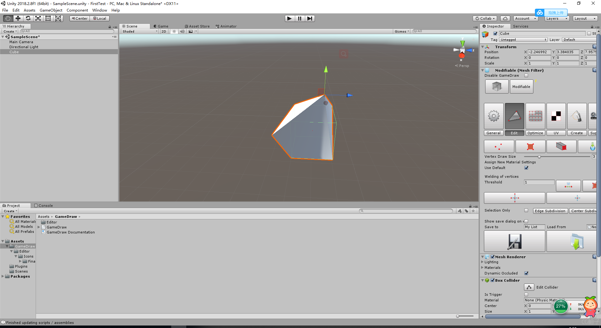Click the save mesh floppy disk icon

pos(515,241)
